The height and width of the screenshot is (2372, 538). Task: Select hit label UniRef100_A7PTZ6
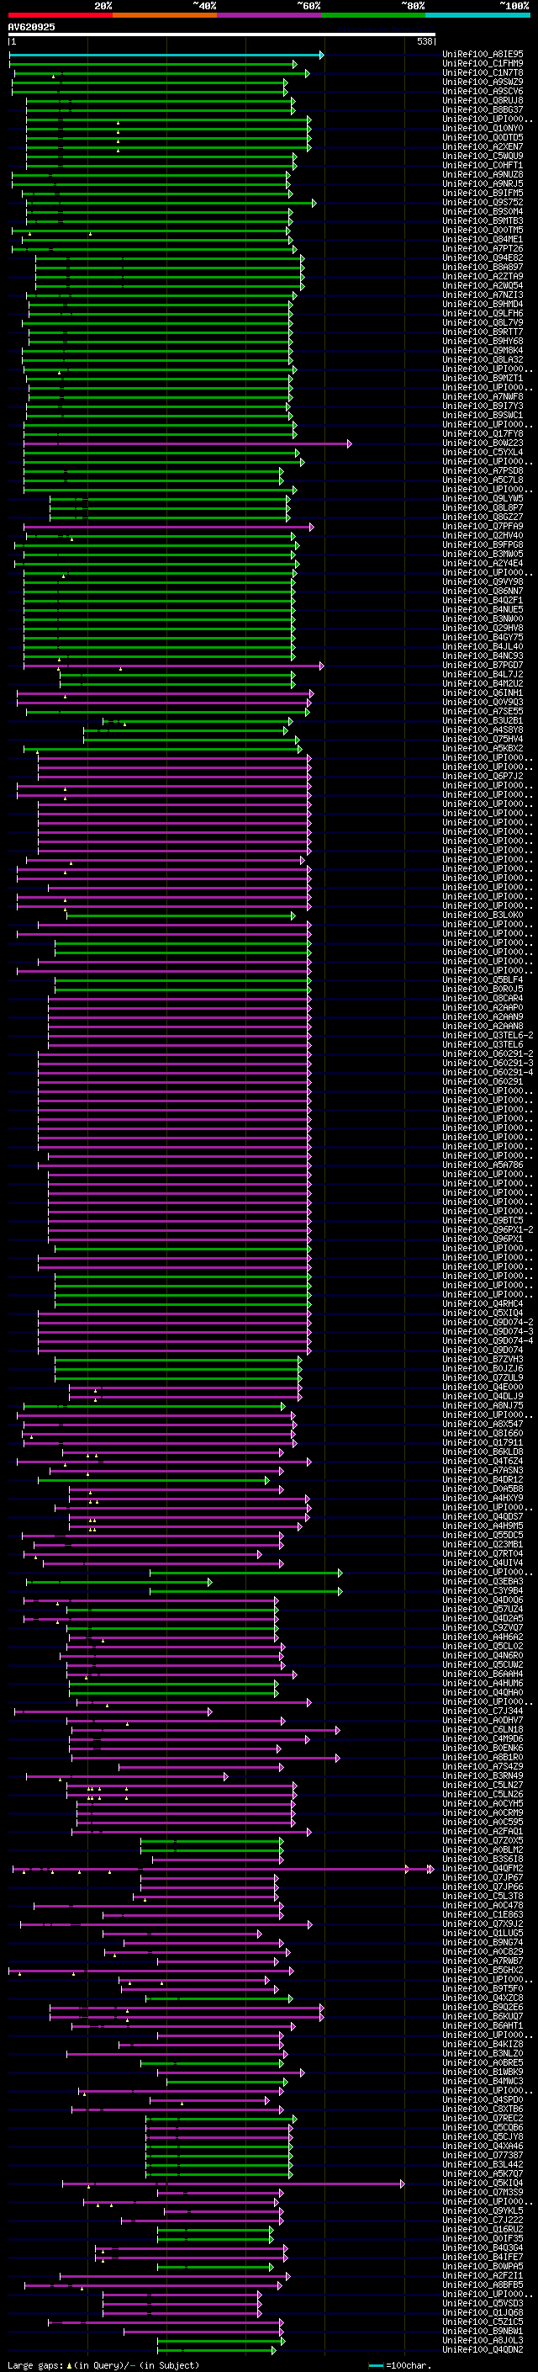[483, 248]
